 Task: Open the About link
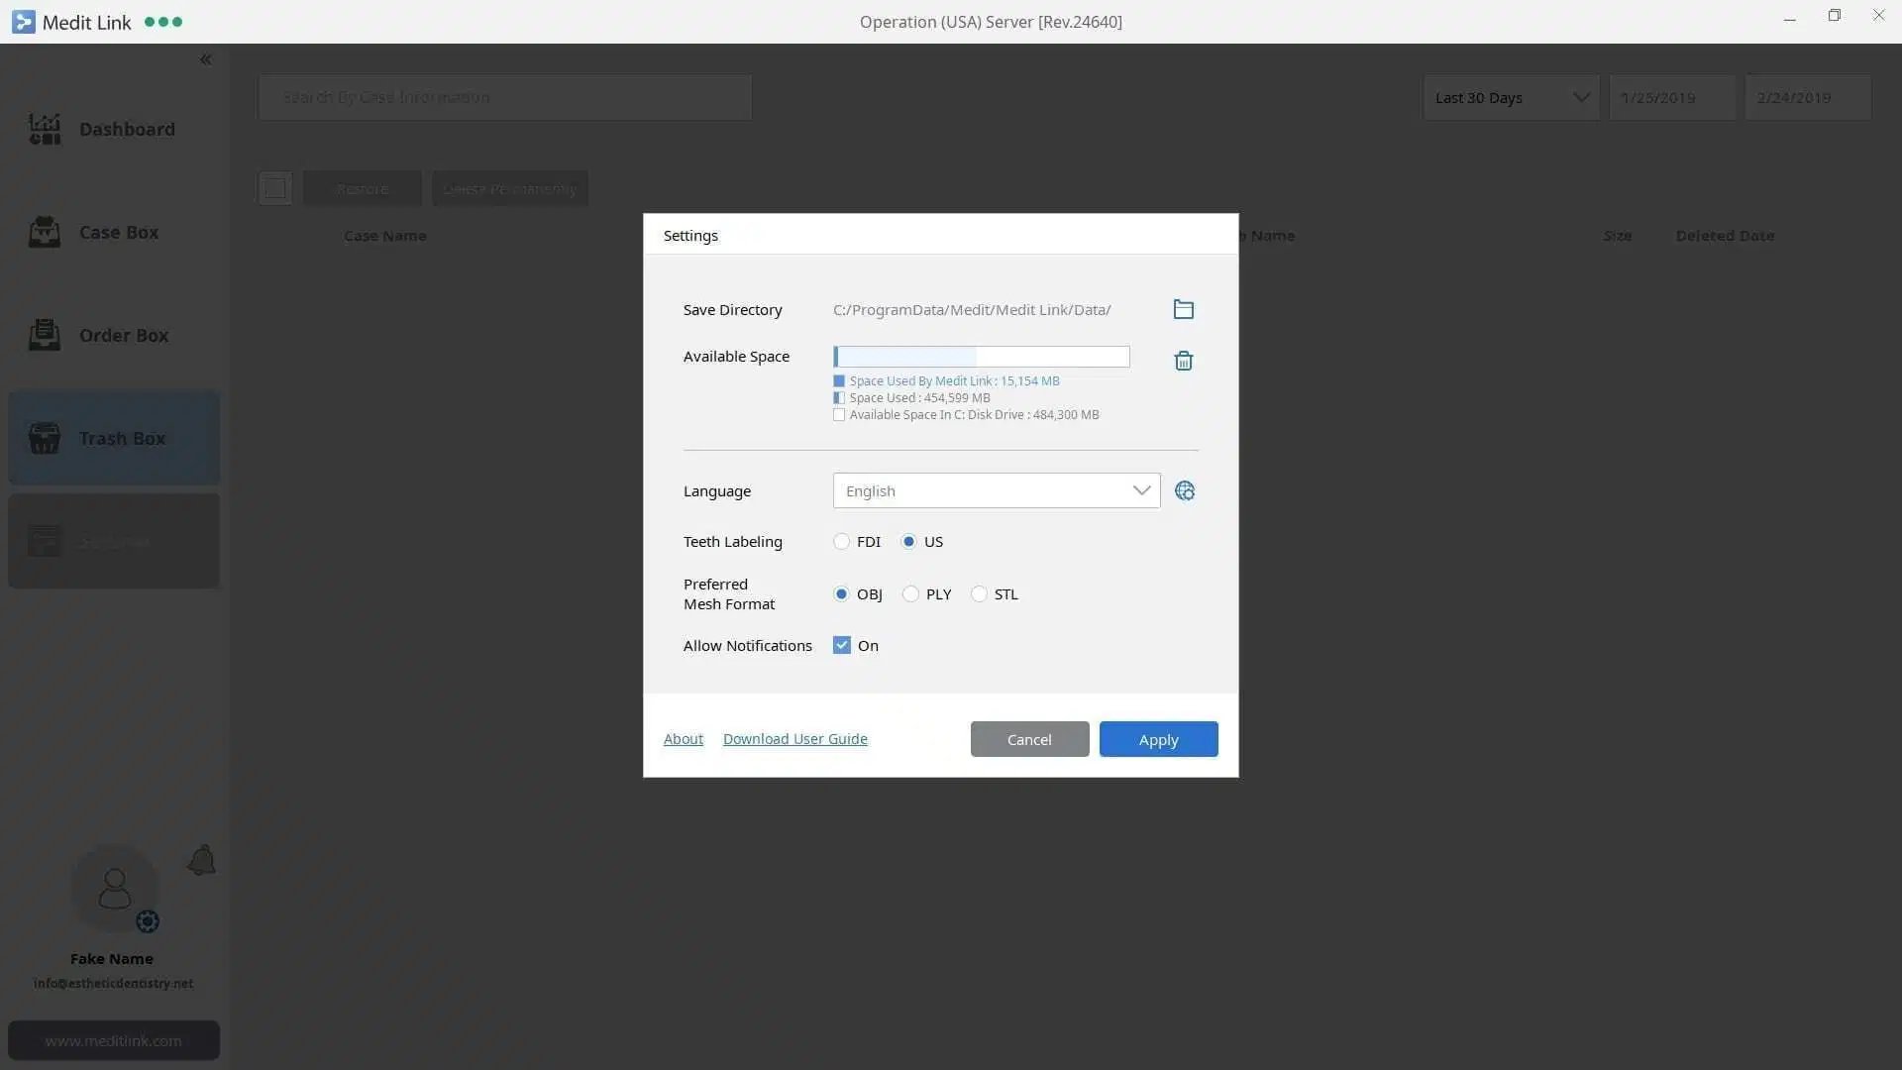(x=684, y=739)
